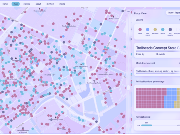
Task: Click the zoom slider handle
Action: tap(128, 88)
